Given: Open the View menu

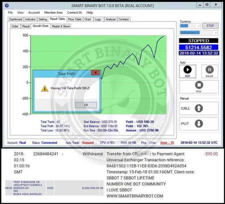Looking at the screenshot, I should 20,13.
